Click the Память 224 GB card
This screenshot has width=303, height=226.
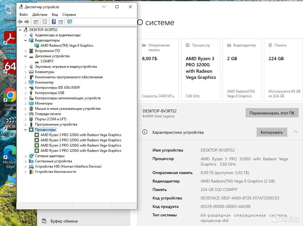point(283,70)
